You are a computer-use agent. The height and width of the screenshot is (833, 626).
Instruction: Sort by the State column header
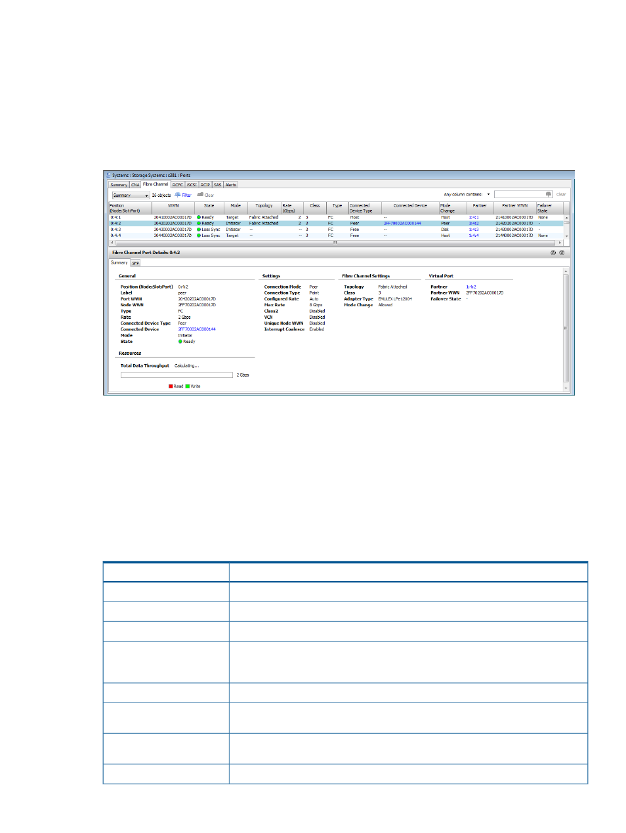pyautogui.click(x=209, y=208)
